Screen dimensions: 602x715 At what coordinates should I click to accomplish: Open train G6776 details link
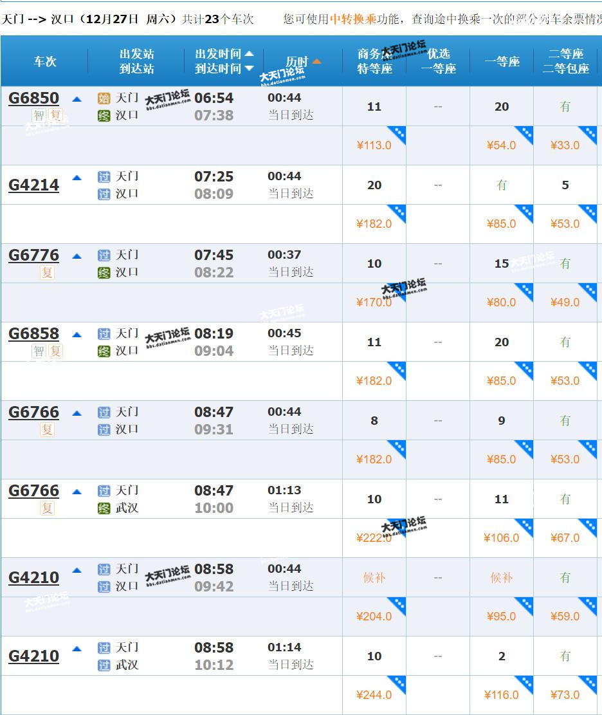tap(33, 255)
